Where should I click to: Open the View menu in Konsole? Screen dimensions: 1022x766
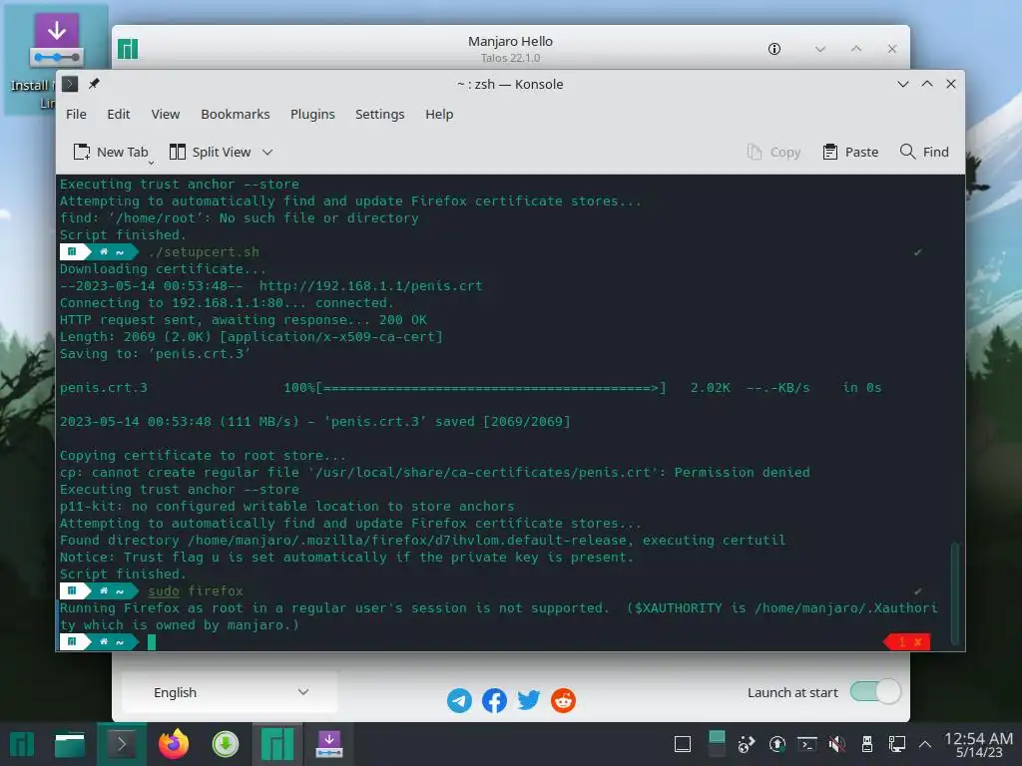(x=166, y=114)
